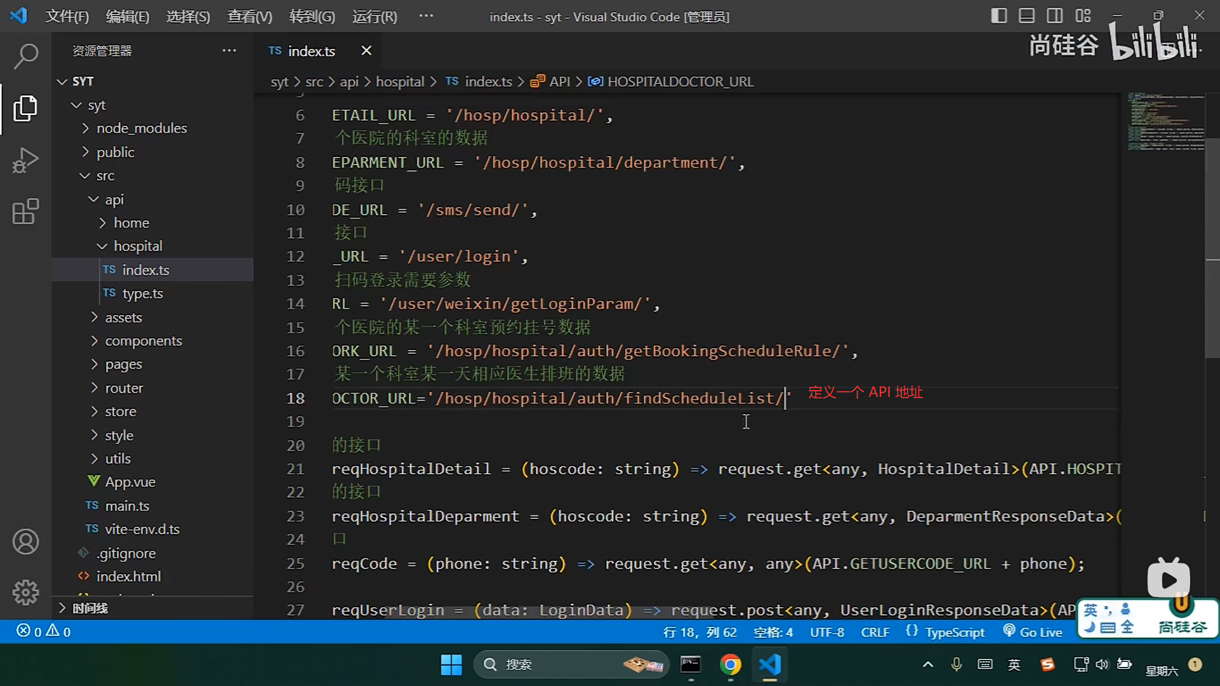Collapse the hospital folder
Image resolution: width=1220 pixels, height=686 pixels.
point(137,246)
